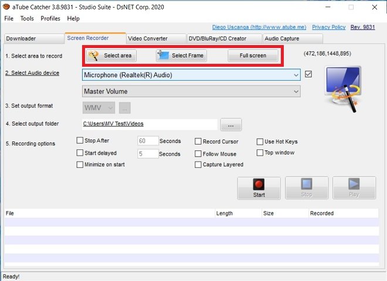
Task: Tick the Follow Mouse checkbox
Action: (x=198, y=154)
